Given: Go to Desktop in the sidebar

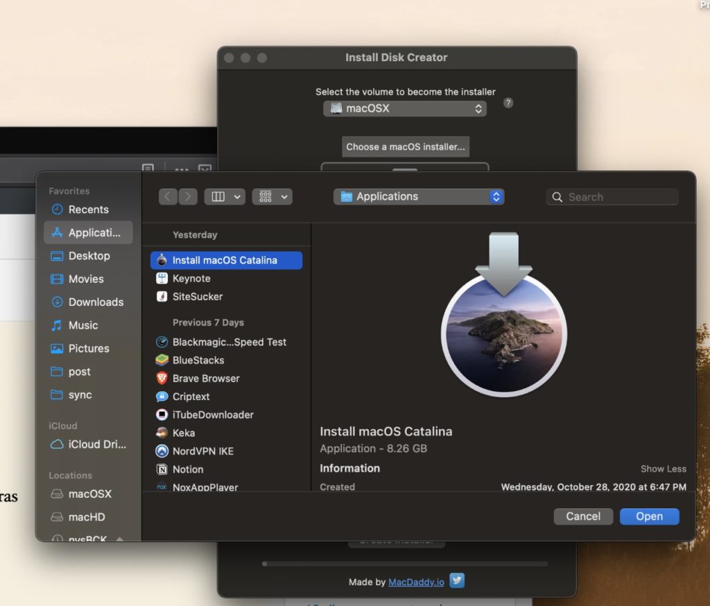Looking at the screenshot, I should click(x=88, y=255).
